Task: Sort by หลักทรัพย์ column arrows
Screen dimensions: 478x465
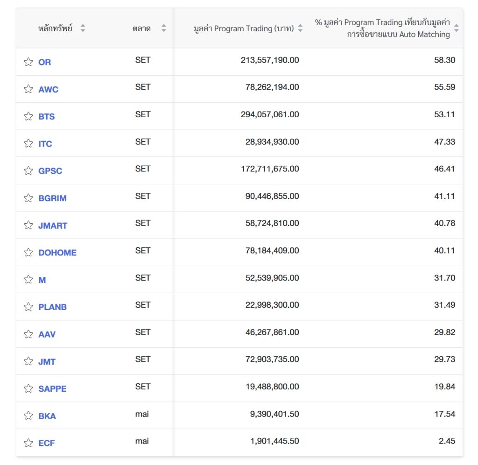Action: (x=83, y=28)
